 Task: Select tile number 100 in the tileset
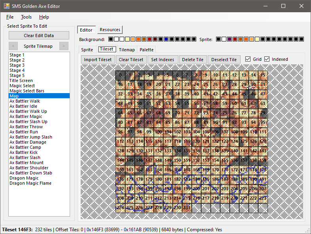click(x=158, y=132)
